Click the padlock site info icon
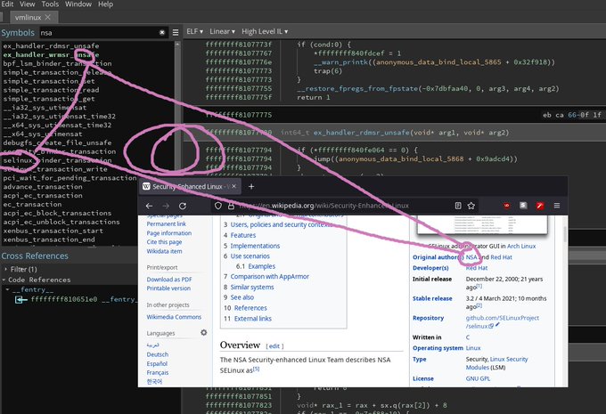 [231, 206]
